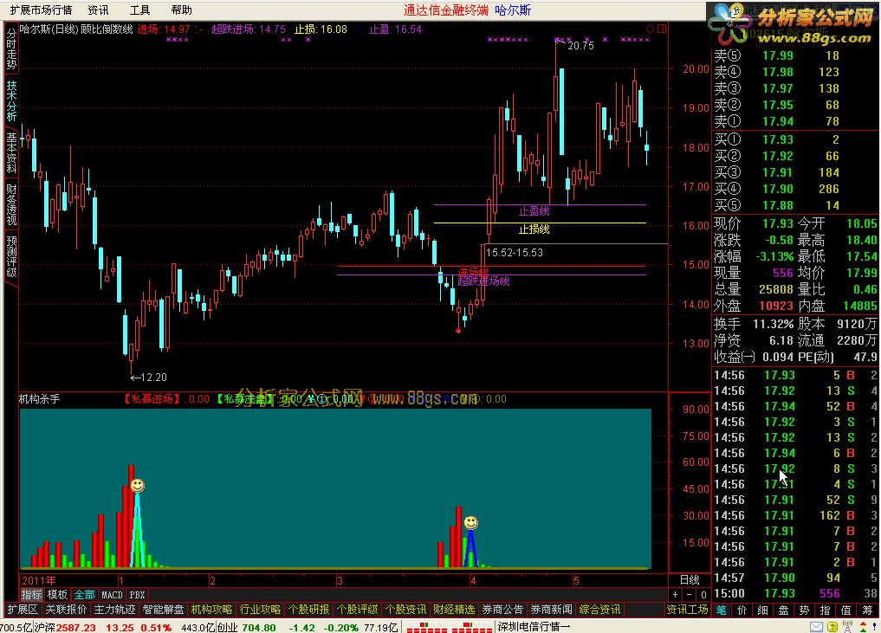Open the 个股资讯 tab
This screenshot has width=881, height=633.
(405, 610)
